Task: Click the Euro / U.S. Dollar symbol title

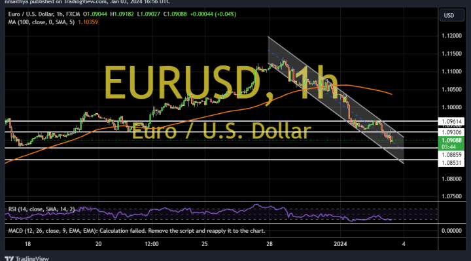Action: 31,14
